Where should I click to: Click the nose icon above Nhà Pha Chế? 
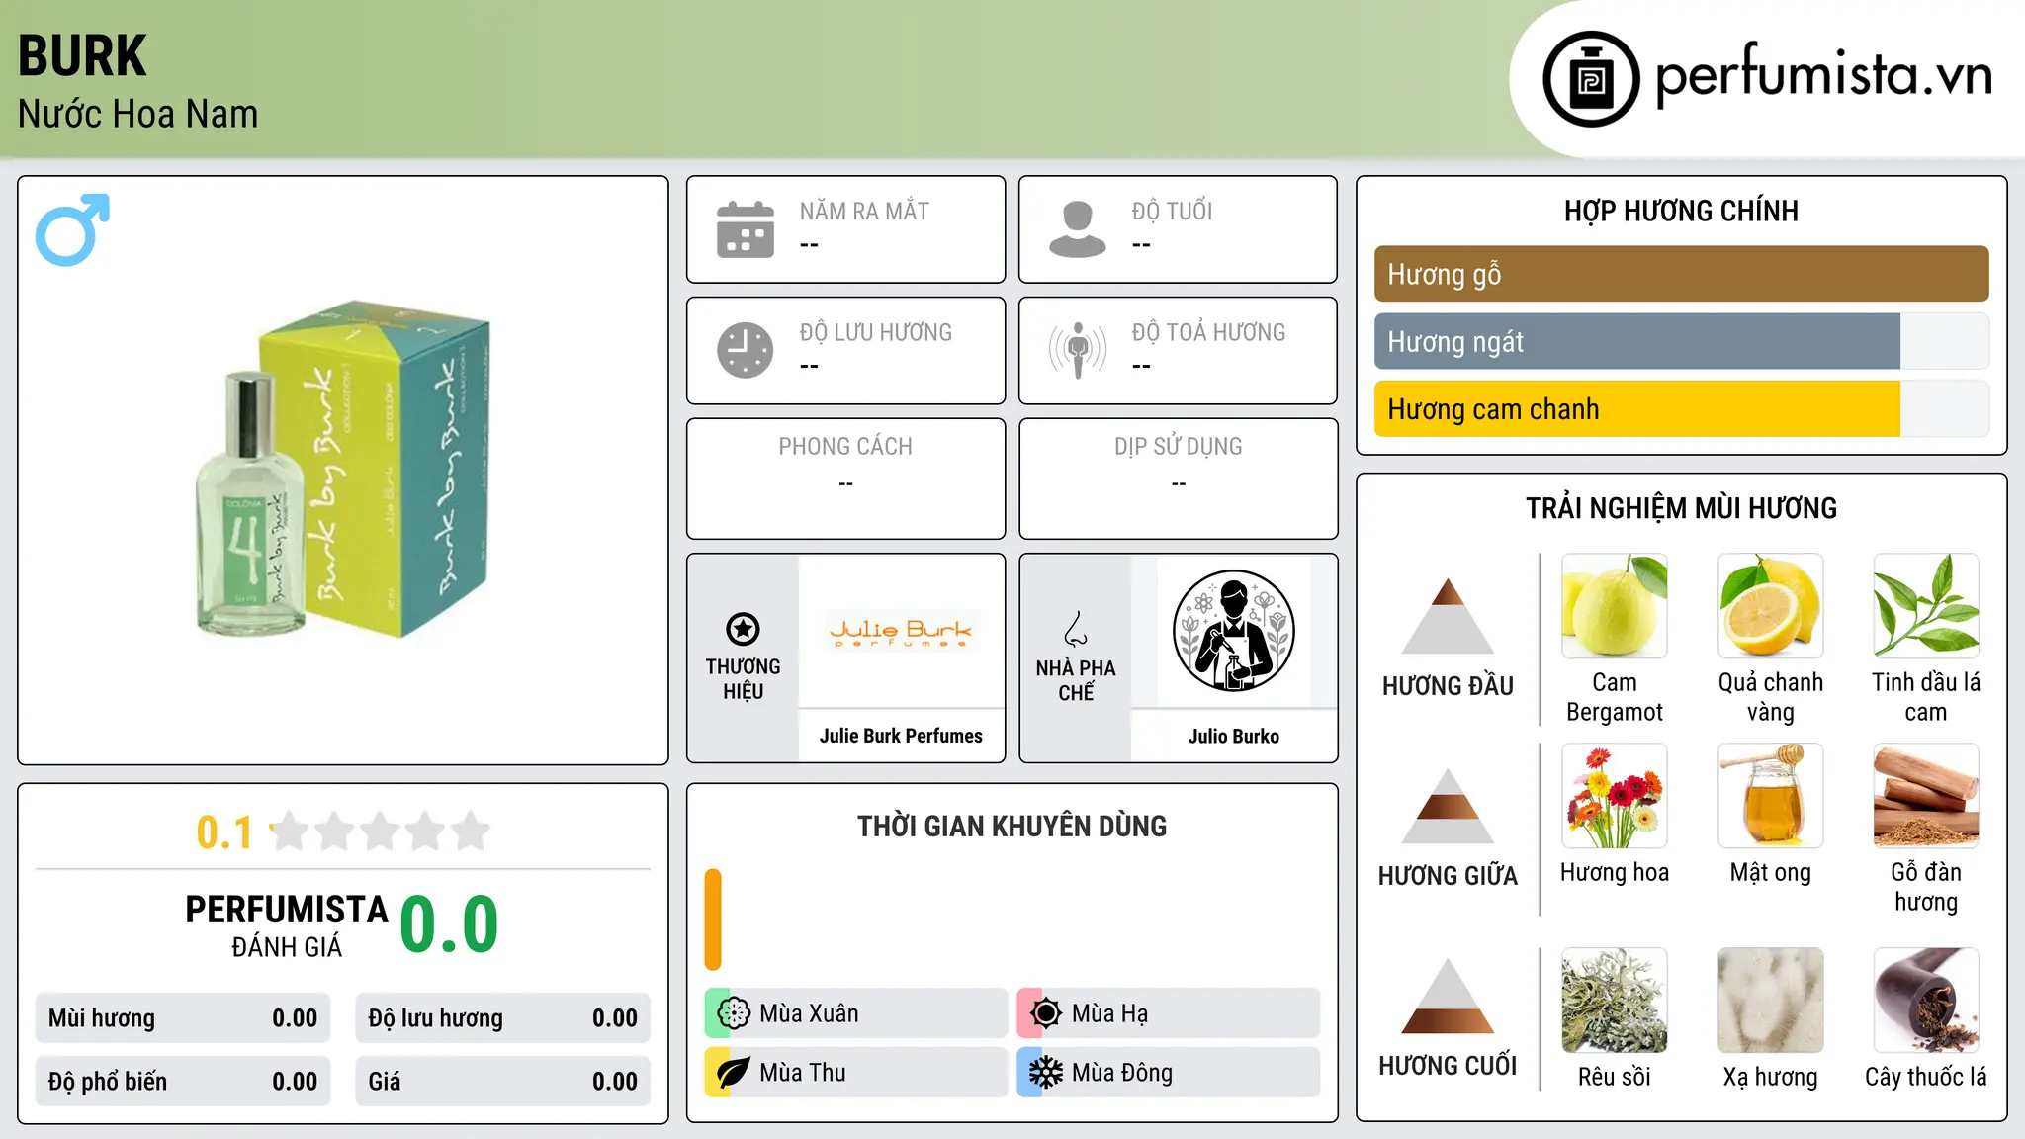pyautogui.click(x=1076, y=629)
